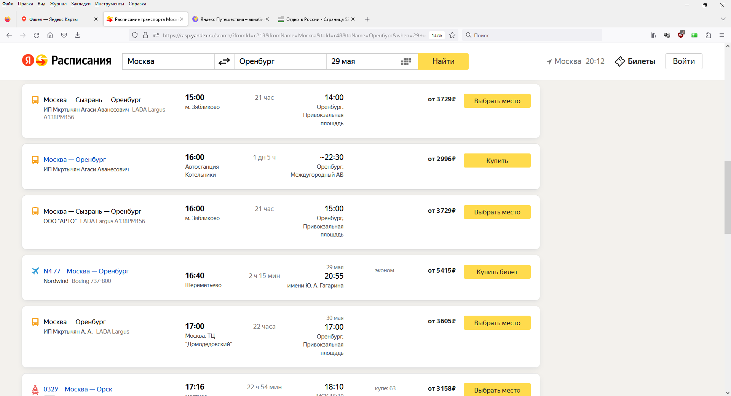Open the Инструменты menu
This screenshot has width=731, height=396.
pos(109,4)
